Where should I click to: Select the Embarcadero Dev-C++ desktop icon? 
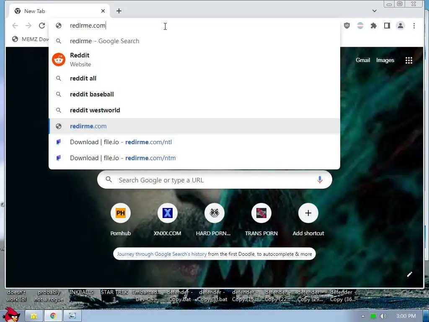tap(147, 296)
